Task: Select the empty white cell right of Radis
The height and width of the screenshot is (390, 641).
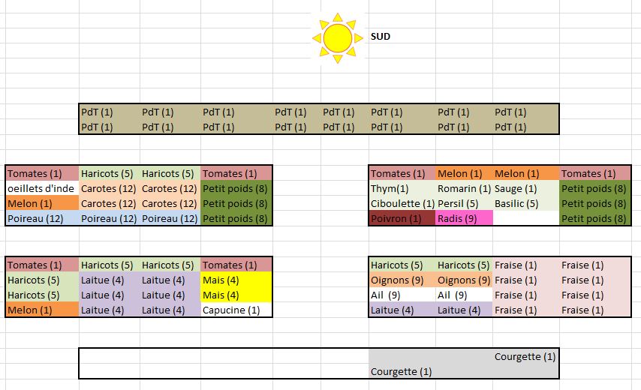Action: pyautogui.click(x=525, y=218)
